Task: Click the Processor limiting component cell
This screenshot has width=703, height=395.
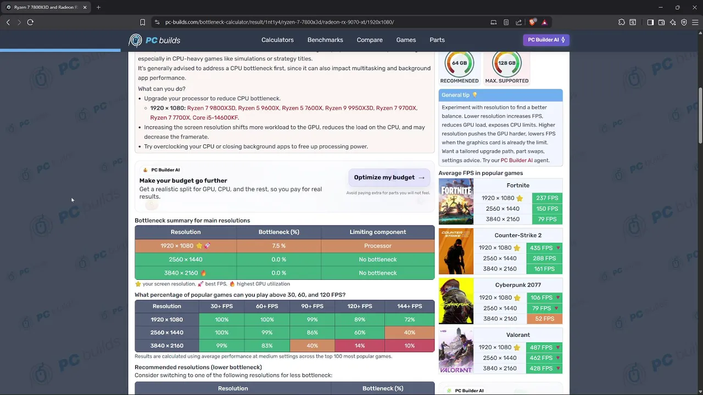Action: (378, 246)
